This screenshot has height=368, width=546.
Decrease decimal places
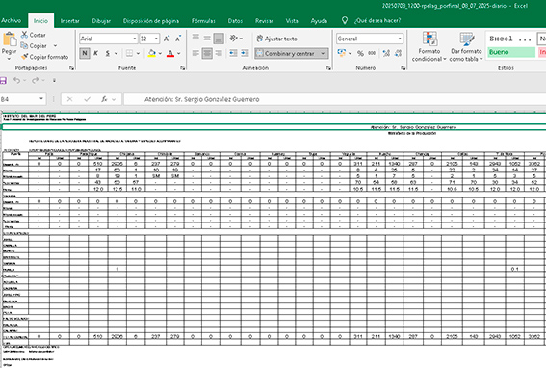[398, 53]
